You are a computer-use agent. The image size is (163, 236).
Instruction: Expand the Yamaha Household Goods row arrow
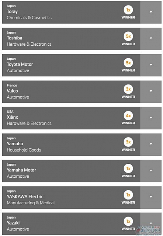click(x=151, y=144)
